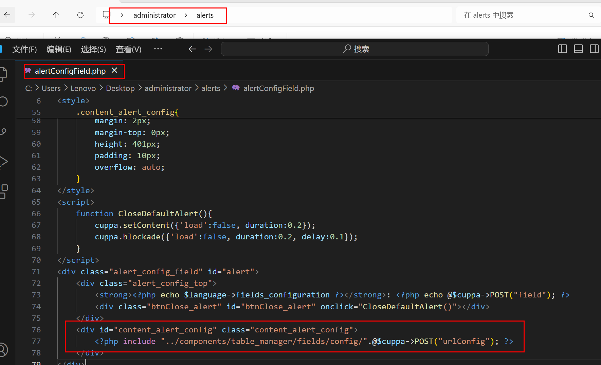The height and width of the screenshot is (365, 601).
Task: Open Source Control in activity bar
Action: coord(3,132)
